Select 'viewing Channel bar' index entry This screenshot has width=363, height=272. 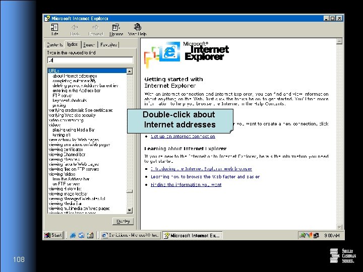click(x=67, y=155)
